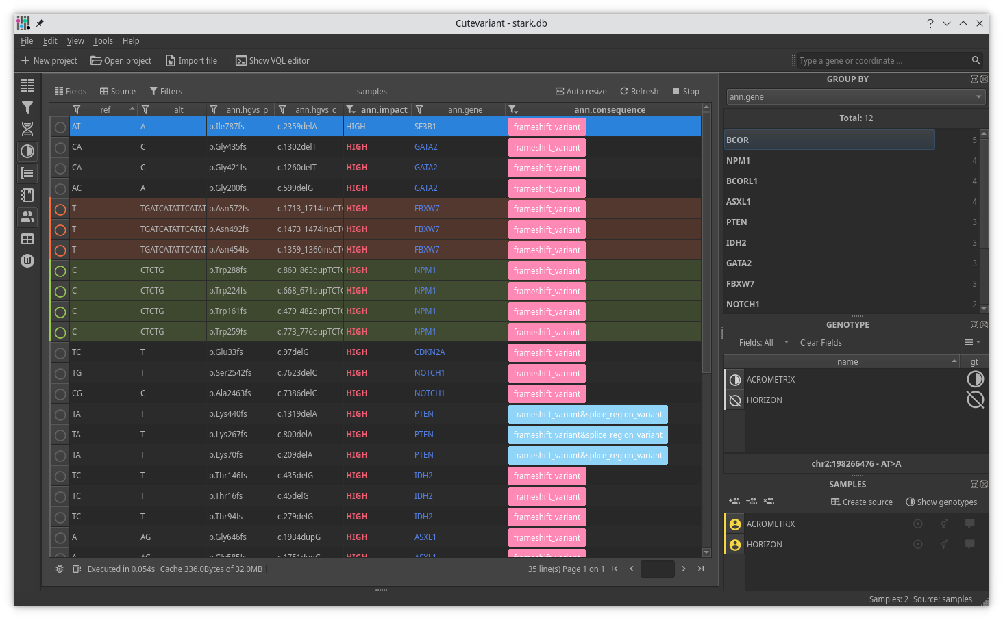Go to next page arrow
This screenshot has width=1003, height=620.
click(684, 569)
